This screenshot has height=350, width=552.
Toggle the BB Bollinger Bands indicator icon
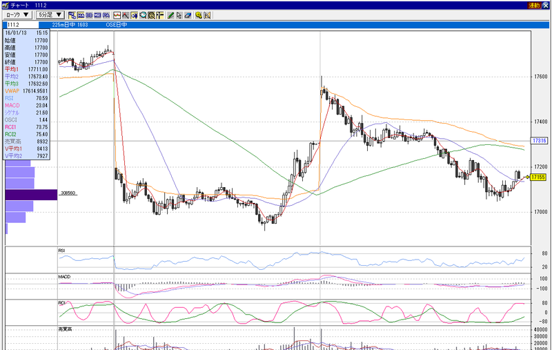coord(89,15)
